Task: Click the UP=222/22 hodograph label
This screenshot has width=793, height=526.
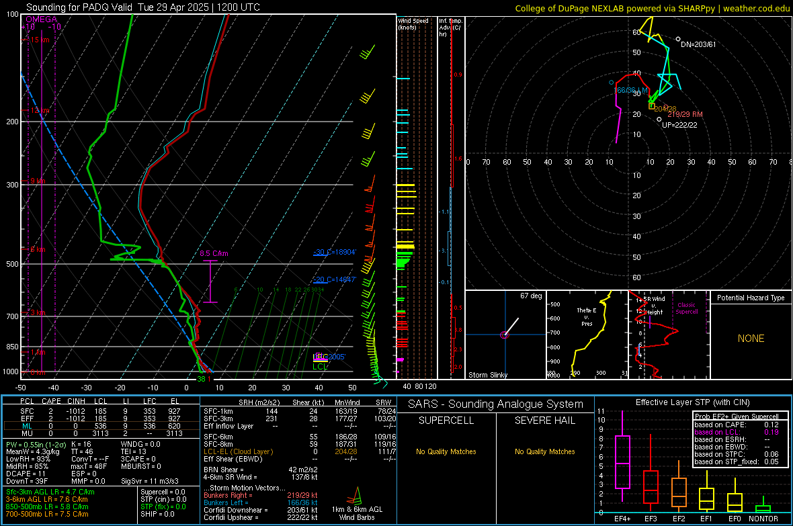Action: (x=679, y=125)
